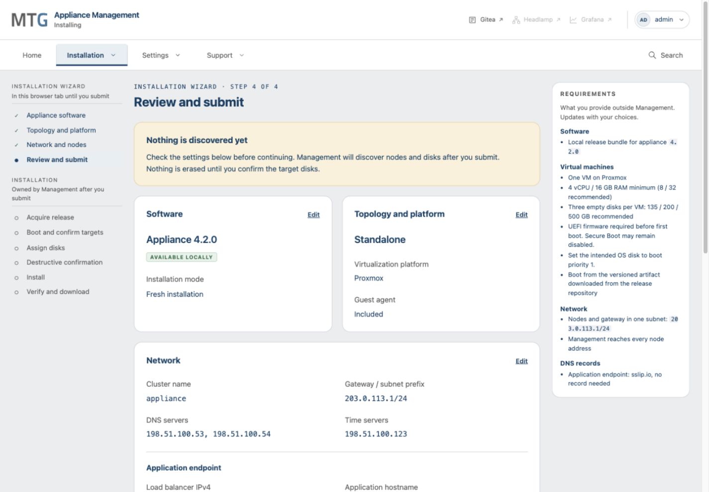Go to Appliance software wizard step
Screen dimensions: 709x492
point(56,115)
